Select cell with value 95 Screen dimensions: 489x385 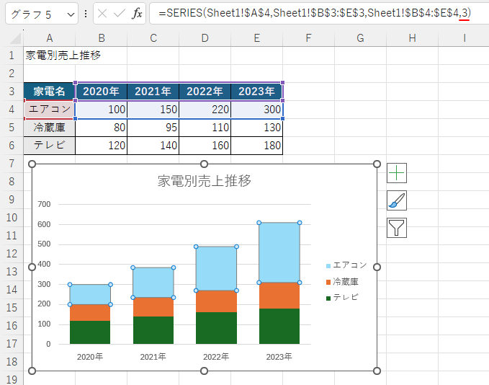[x=153, y=128]
